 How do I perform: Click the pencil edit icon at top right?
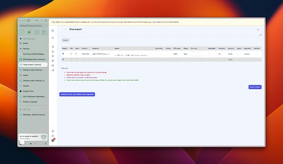(x=260, y=35)
